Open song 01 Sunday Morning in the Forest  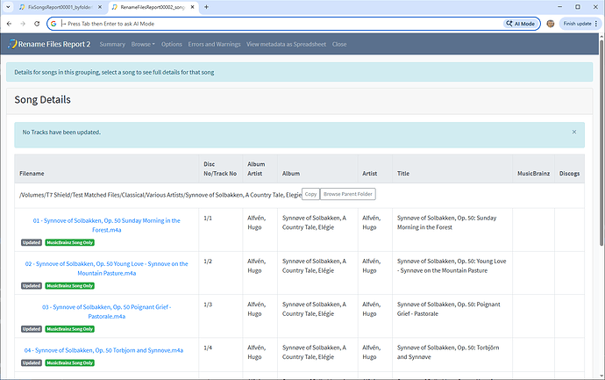coord(106,225)
